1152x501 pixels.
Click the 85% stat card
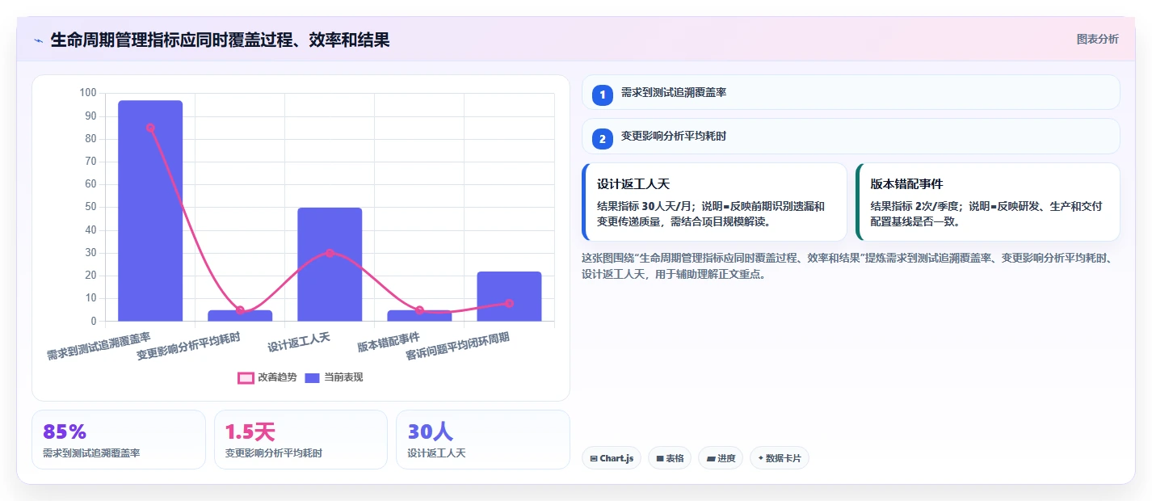(x=119, y=440)
